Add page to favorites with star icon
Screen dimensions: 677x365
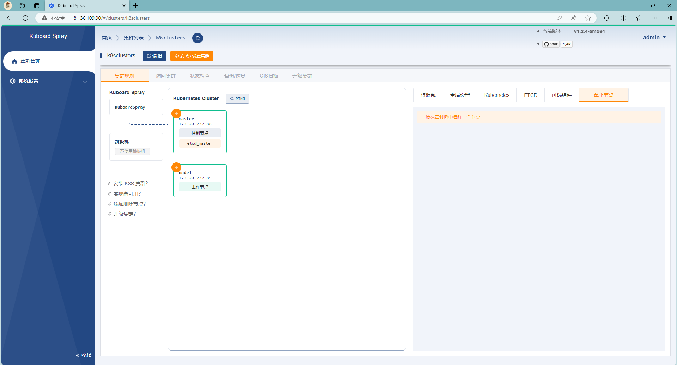[588, 18]
